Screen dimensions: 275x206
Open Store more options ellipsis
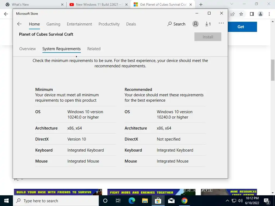pos(221,23)
